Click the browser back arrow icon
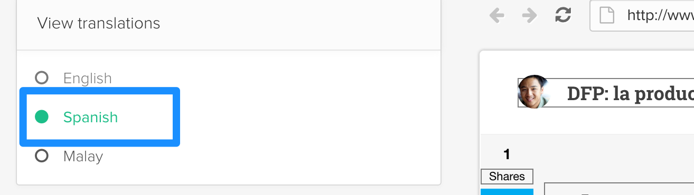 pos(497,15)
